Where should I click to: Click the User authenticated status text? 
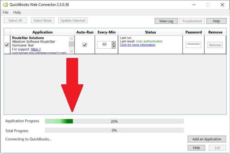coord(149,41)
